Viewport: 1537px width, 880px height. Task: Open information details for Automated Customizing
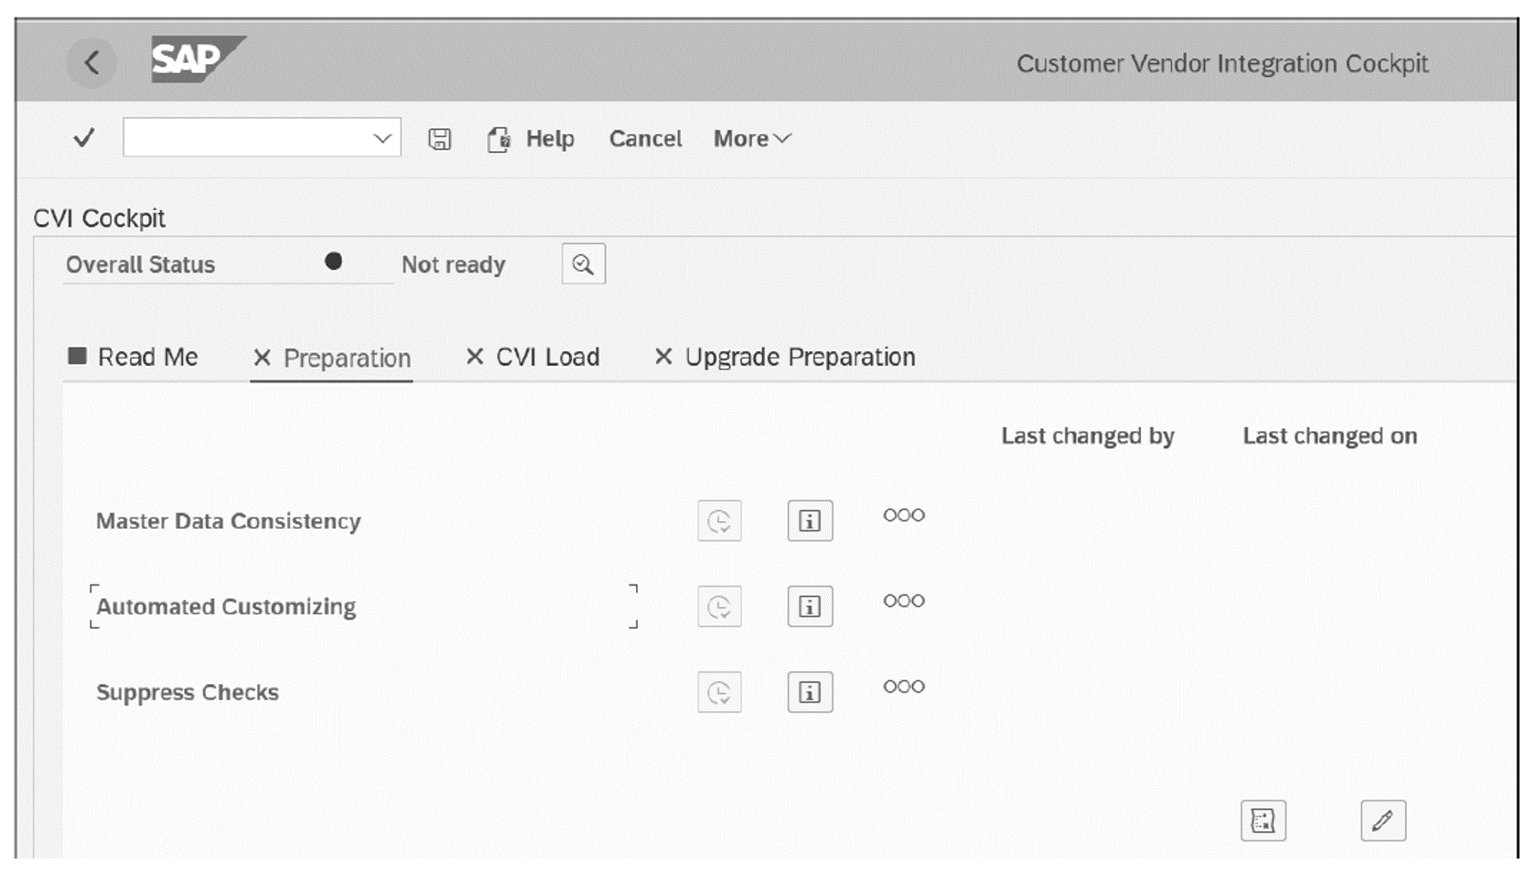tap(811, 606)
